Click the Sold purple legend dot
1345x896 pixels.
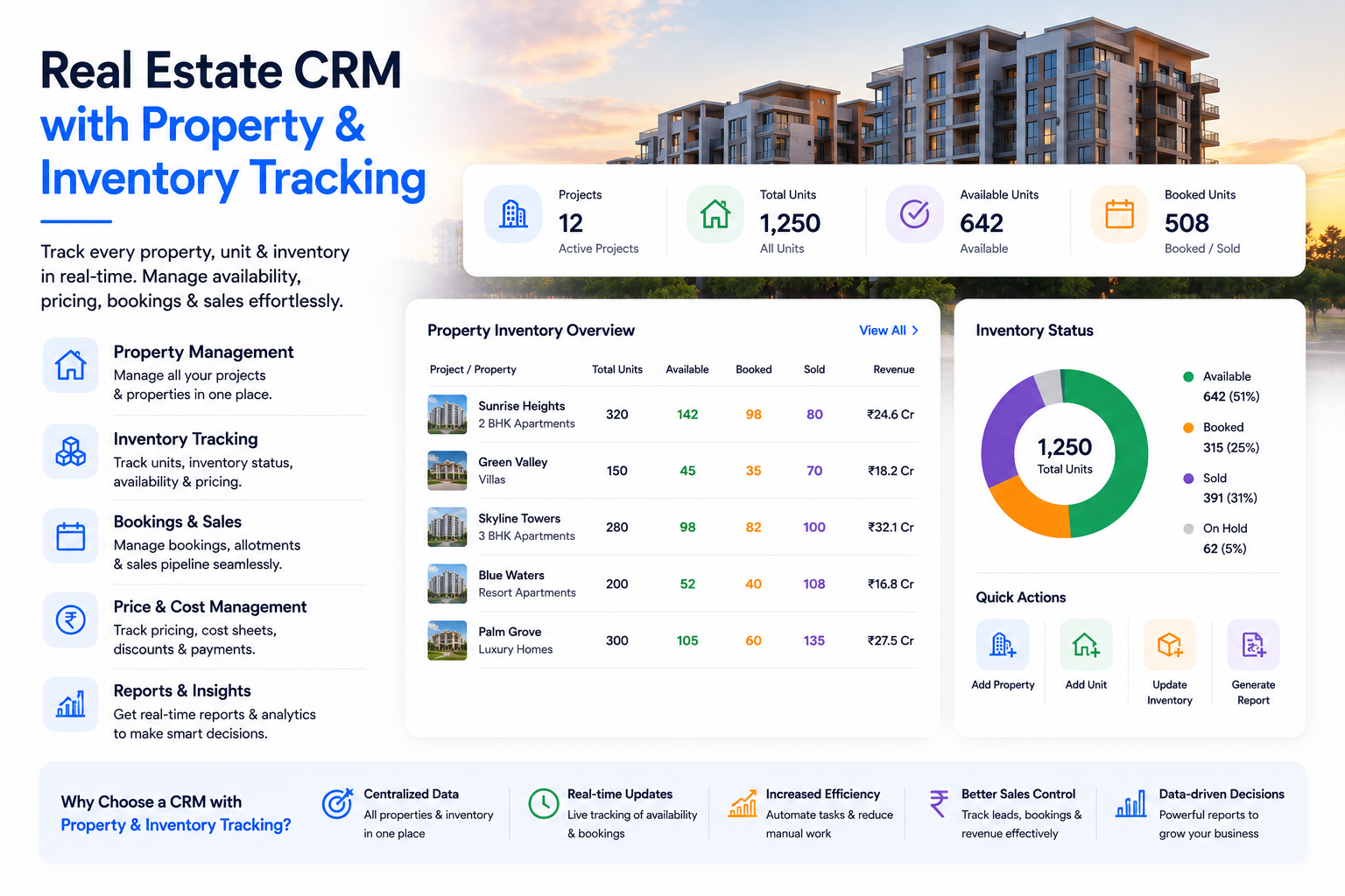[x=1188, y=478]
